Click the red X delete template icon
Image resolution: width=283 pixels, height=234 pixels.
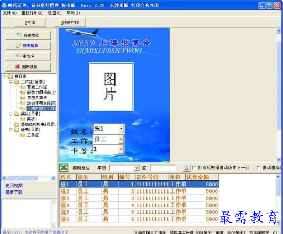[x=17, y=67]
